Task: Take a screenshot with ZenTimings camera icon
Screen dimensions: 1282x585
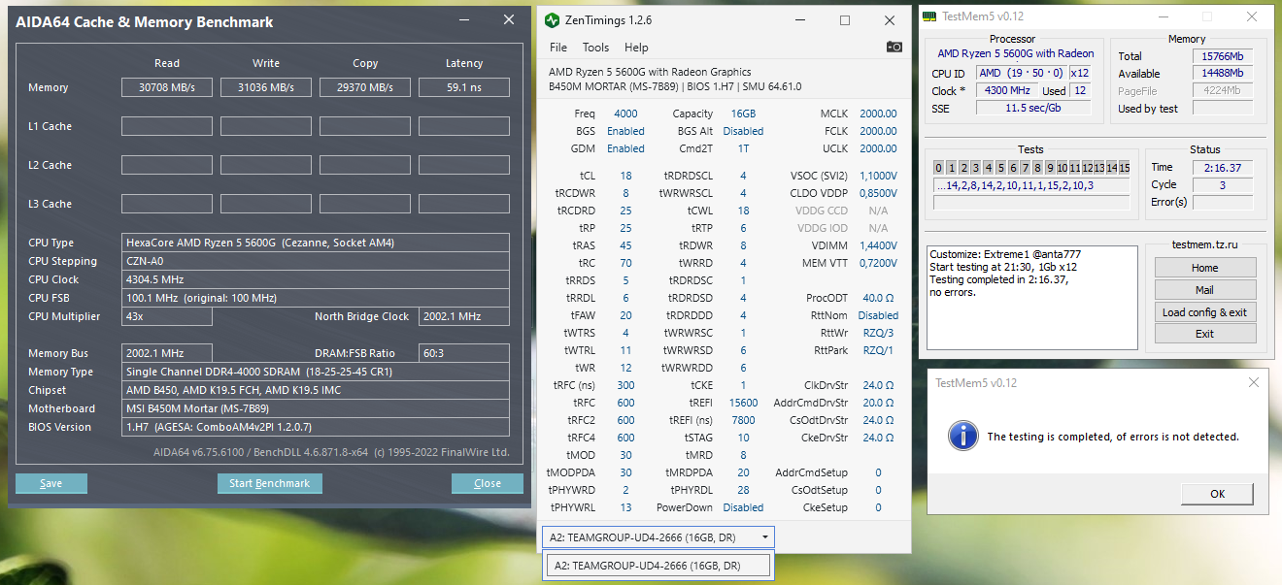Action: (894, 47)
